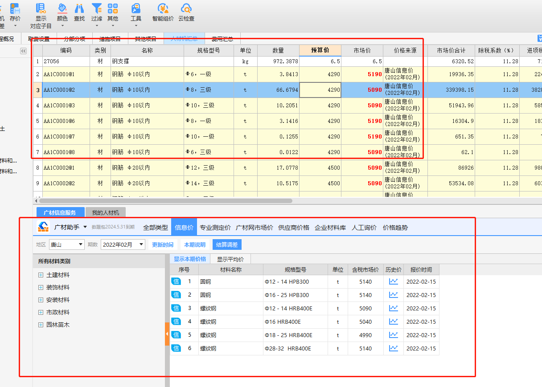Open the 颜色 dropdown arrow

(62, 26)
